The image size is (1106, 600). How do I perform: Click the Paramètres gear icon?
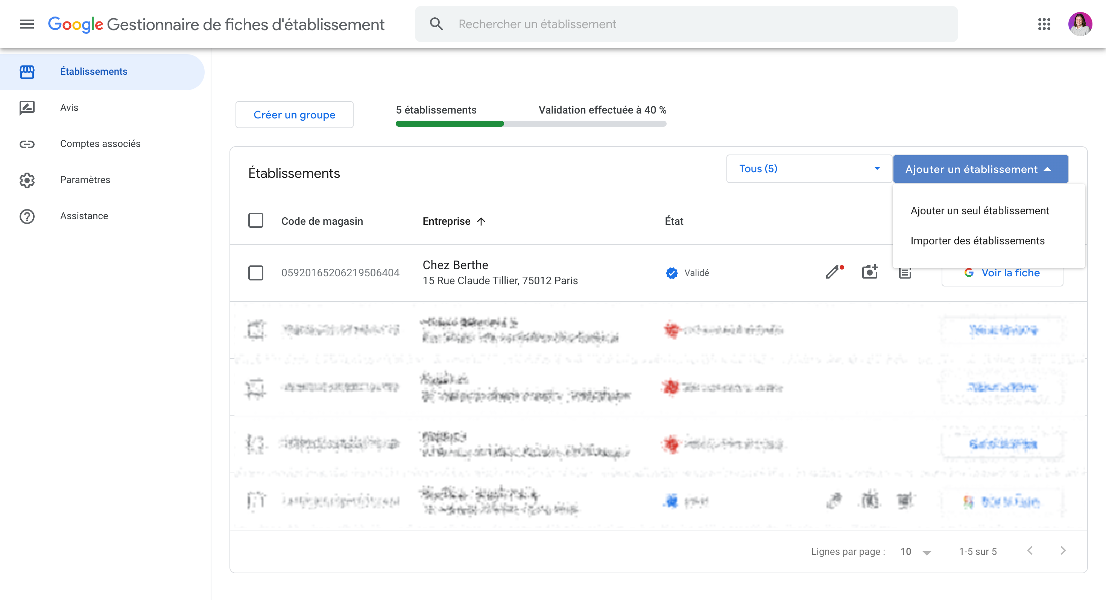(x=27, y=180)
